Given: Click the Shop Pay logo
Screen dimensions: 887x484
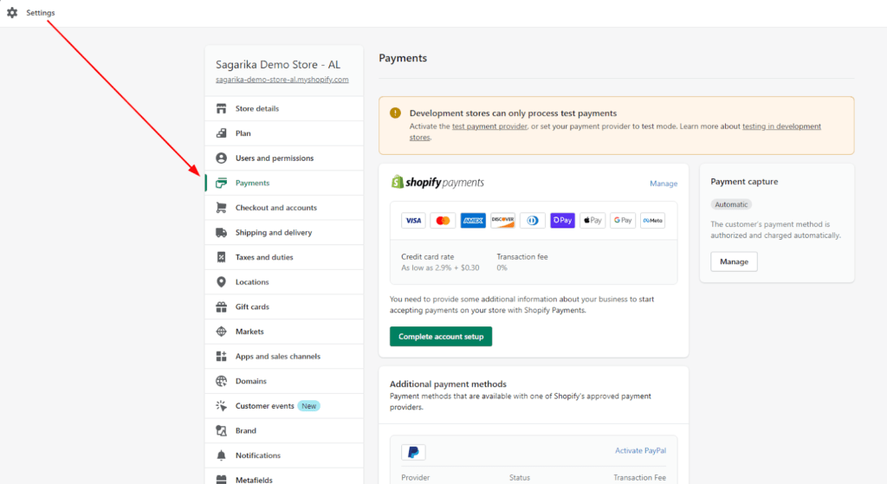Looking at the screenshot, I should (562, 221).
